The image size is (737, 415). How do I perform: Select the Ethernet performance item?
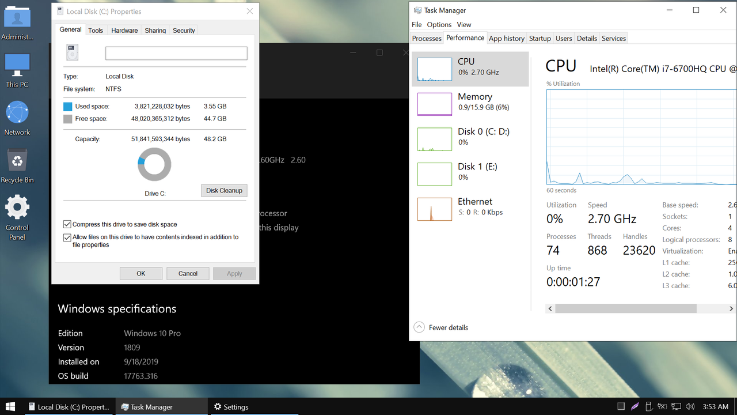point(470,209)
